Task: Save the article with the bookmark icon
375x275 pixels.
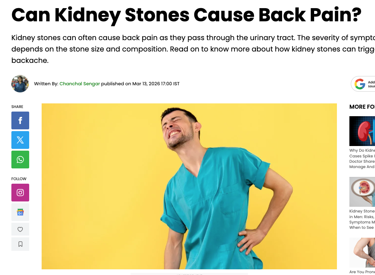Action: [20, 244]
